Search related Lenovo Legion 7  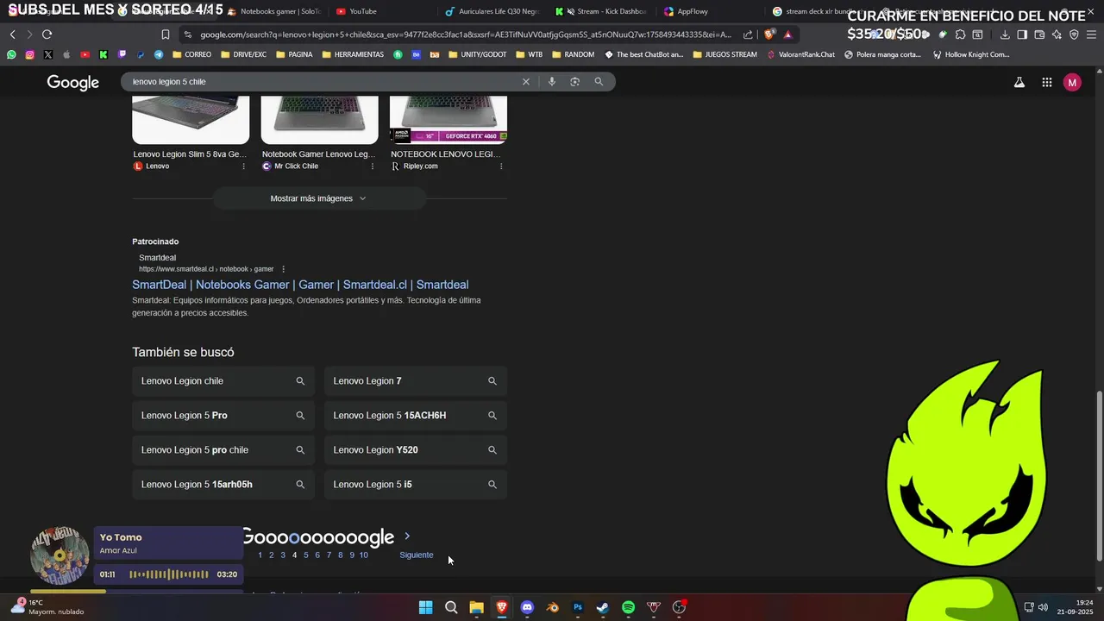[x=416, y=381]
